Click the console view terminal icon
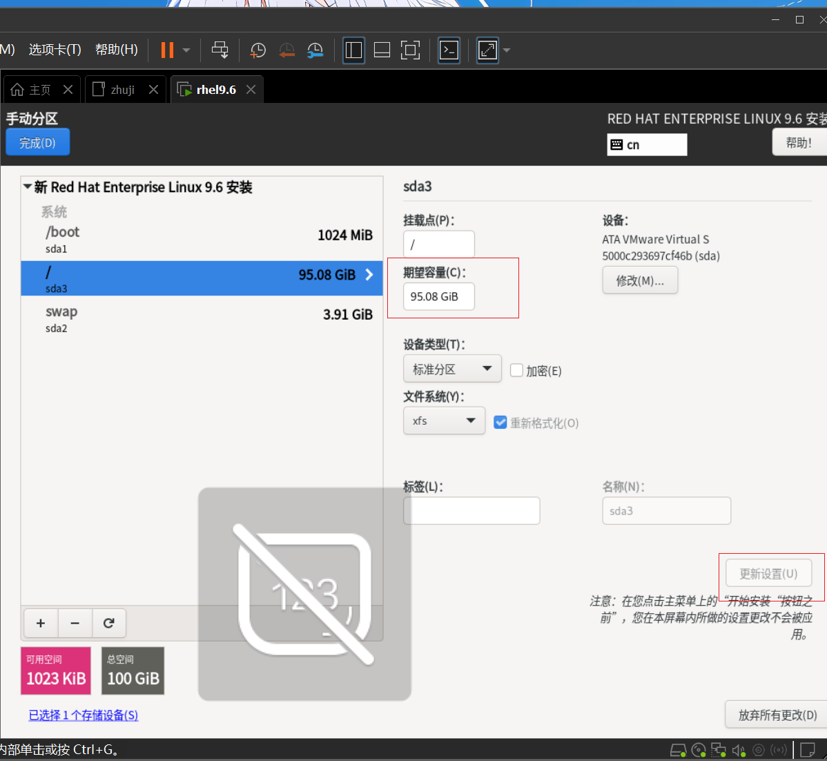 click(x=449, y=50)
